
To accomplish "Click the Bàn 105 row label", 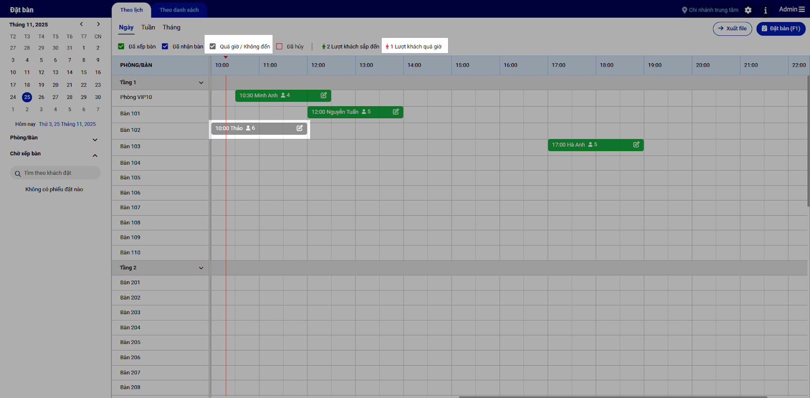I will point(130,178).
